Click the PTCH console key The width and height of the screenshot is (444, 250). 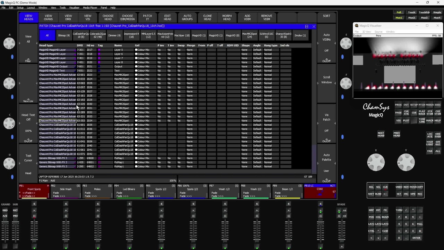coord(422,105)
